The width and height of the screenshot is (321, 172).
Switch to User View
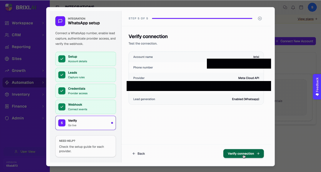[x=25, y=152]
